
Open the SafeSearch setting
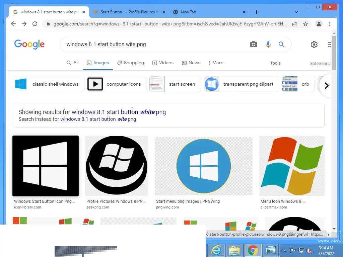(x=320, y=63)
